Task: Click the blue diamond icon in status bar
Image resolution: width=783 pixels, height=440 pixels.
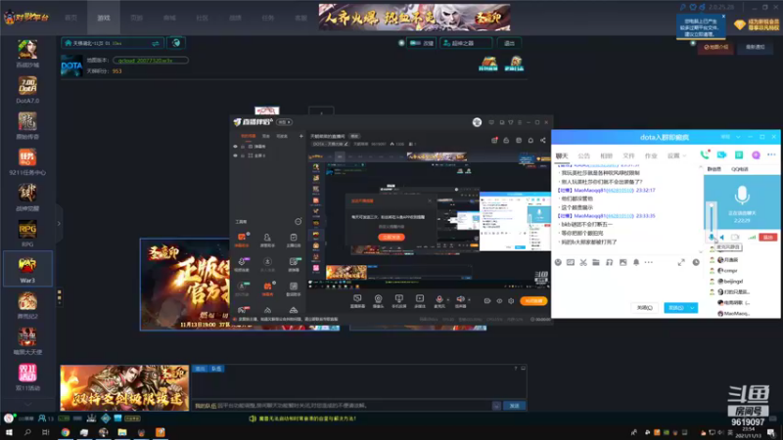Action: pyautogui.click(x=106, y=418)
